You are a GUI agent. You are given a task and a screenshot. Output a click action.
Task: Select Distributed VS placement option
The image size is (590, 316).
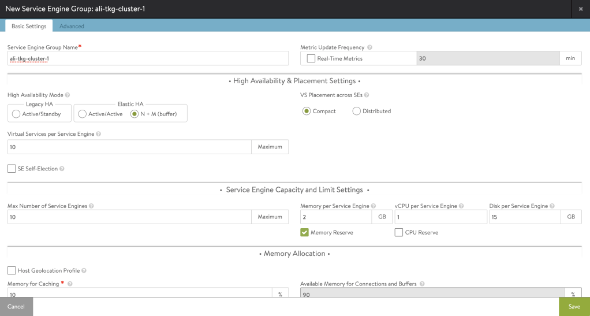(356, 111)
